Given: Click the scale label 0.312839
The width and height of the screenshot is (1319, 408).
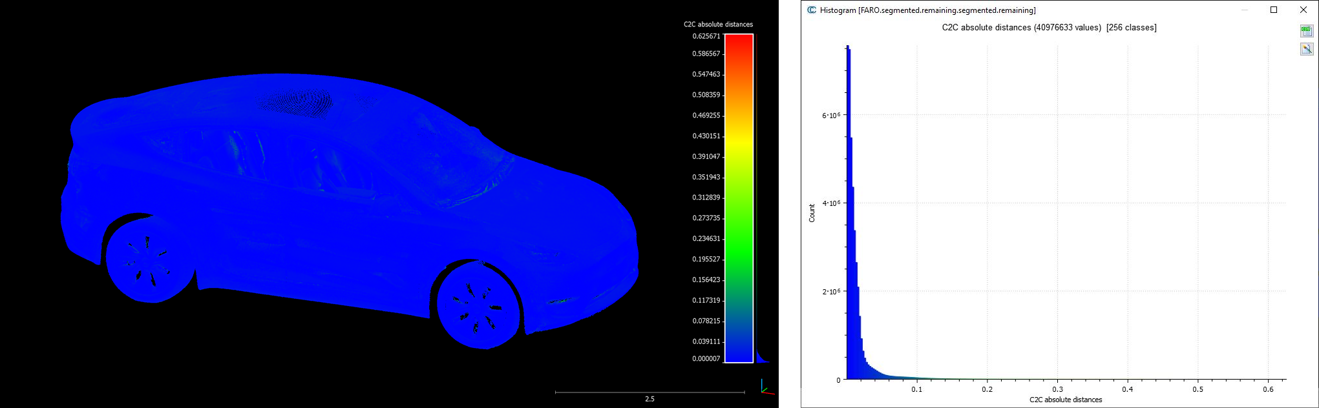Looking at the screenshot, I should [706, 198].
